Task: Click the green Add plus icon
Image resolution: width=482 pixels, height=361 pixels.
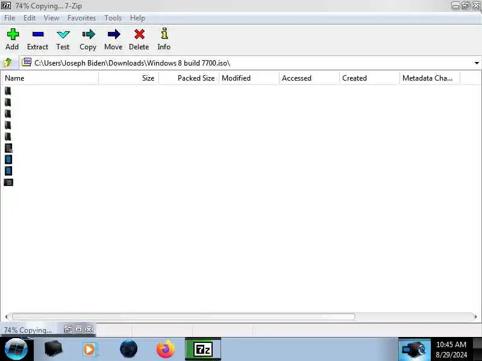Action: tap(13, 34)
